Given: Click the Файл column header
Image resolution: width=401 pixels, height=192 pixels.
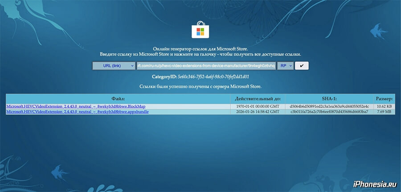Looking at the screenshot, I should pos(118,99).
